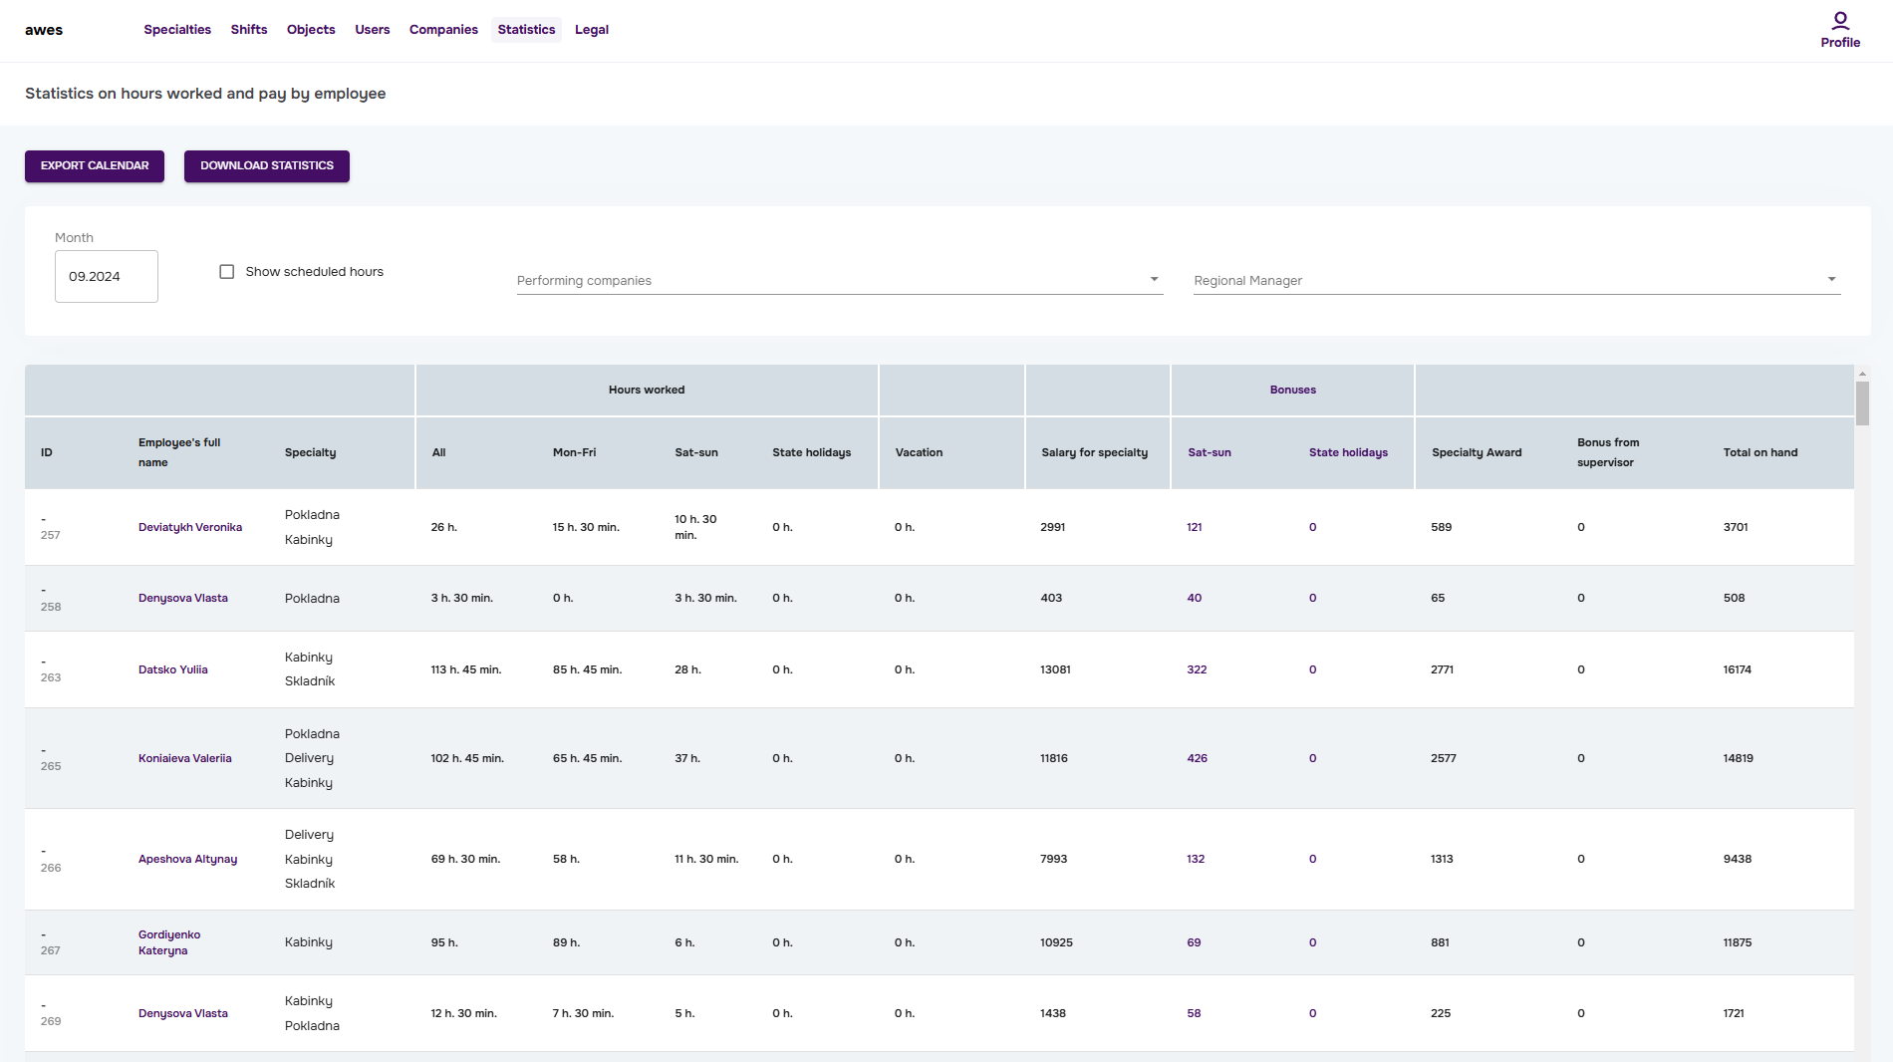Open the Shifts menu item

point(249,30)
